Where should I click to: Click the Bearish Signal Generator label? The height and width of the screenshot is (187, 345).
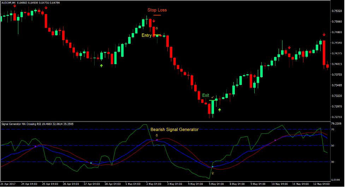pos(174,130)
